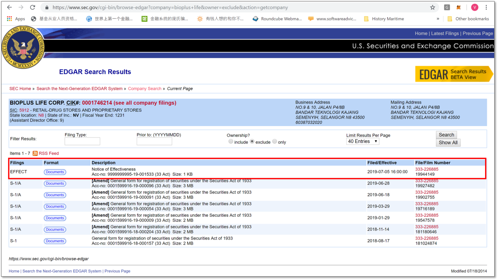
Task: Click the browser forward arrow
Action: click(x=21, y=7)
